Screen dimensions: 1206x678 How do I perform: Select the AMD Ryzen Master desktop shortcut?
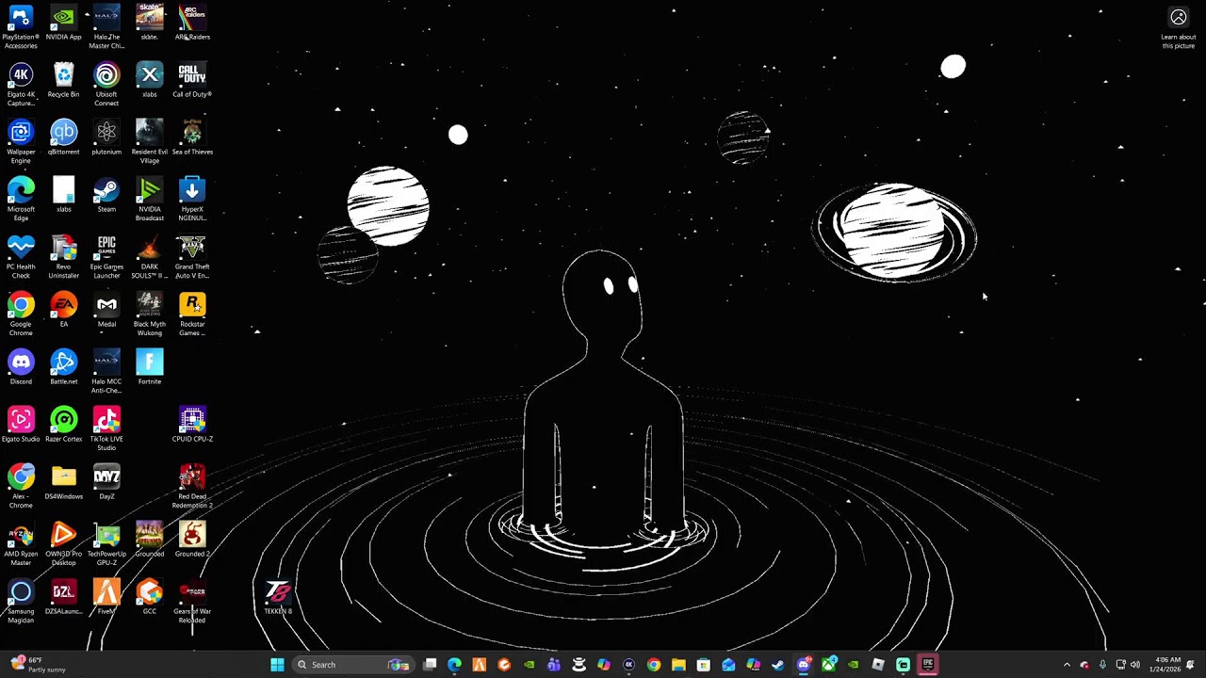[21, 544]
